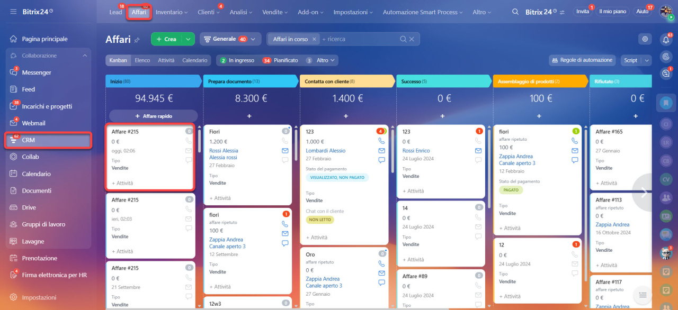Open Kanban settings gear icon
This screenshot has width=678, height=310.
click(645, 39)
